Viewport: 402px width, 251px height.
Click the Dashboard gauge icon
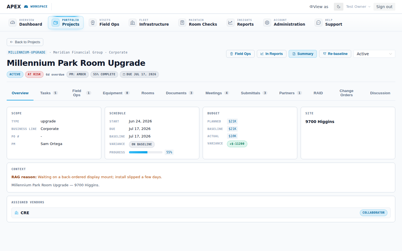tap(13, 23)
